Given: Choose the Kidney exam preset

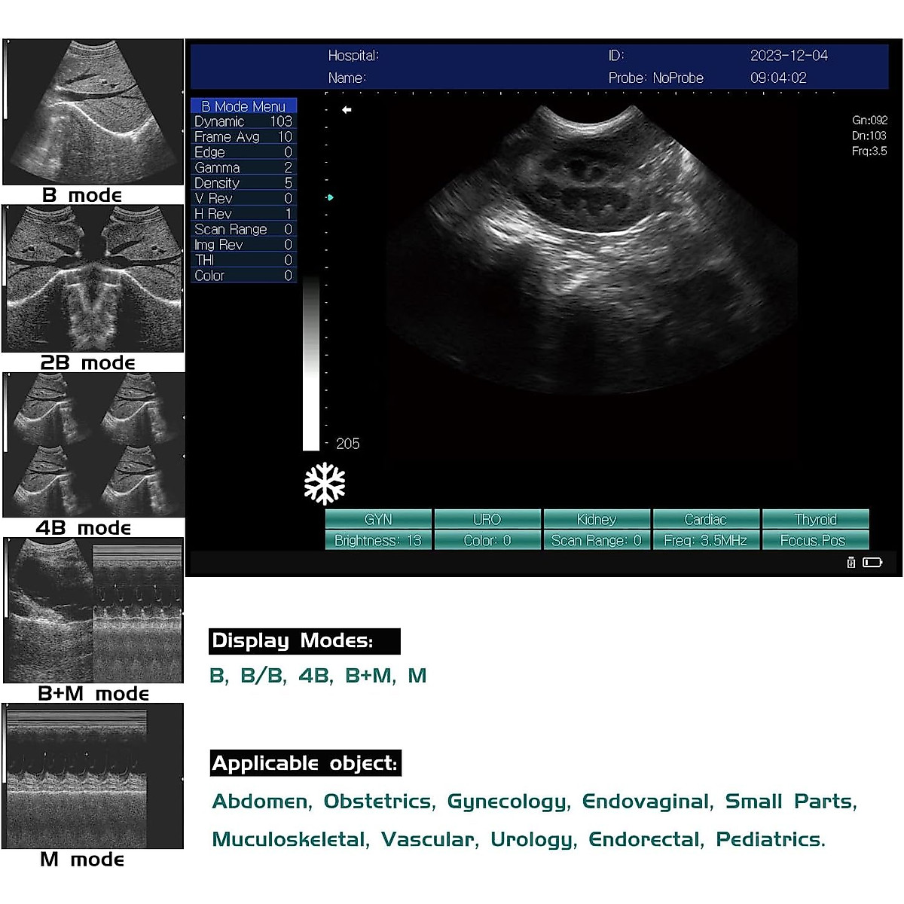Looking at the screenshot, I should [x=597, y=519].
